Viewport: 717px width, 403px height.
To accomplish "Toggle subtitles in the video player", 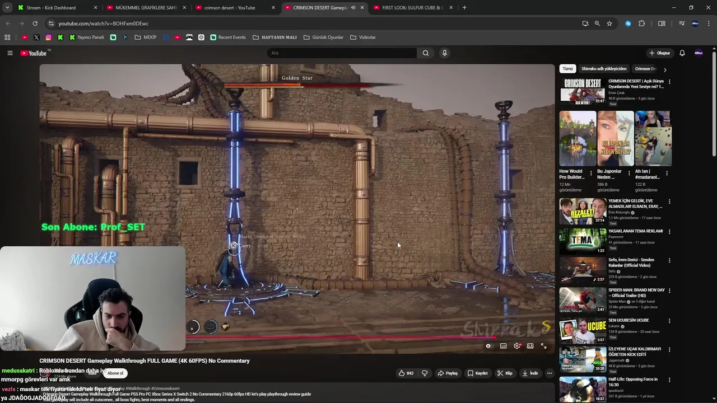I will point(503,346).
